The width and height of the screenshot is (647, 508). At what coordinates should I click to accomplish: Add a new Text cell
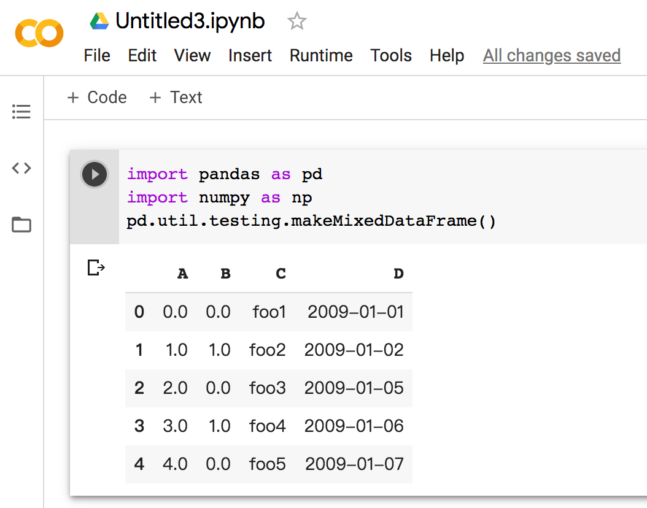coord(176,98)
